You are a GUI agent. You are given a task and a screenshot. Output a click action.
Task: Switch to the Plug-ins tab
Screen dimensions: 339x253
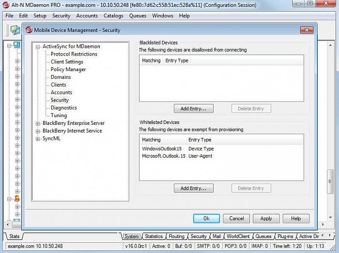click(285, 237)
